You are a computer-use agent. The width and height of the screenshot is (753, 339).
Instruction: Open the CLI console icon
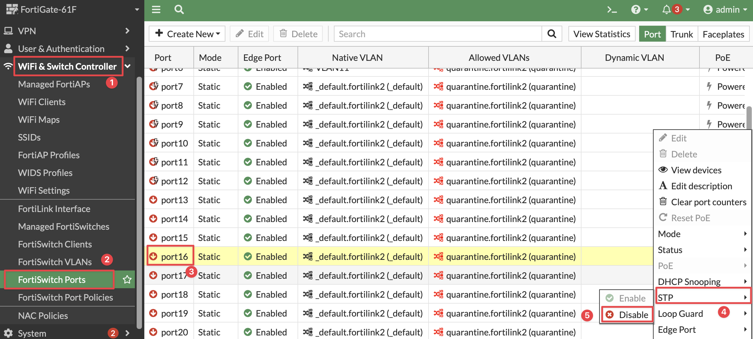coord(612,10)
